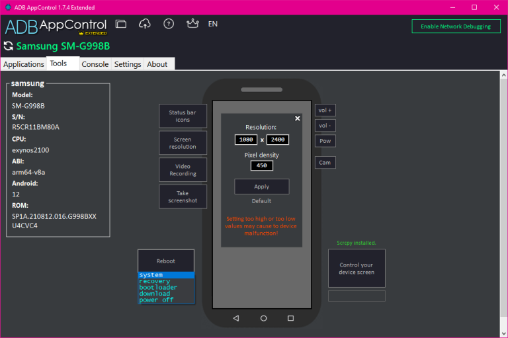Click the ABI value arm64-v8a

click(28, 173)
